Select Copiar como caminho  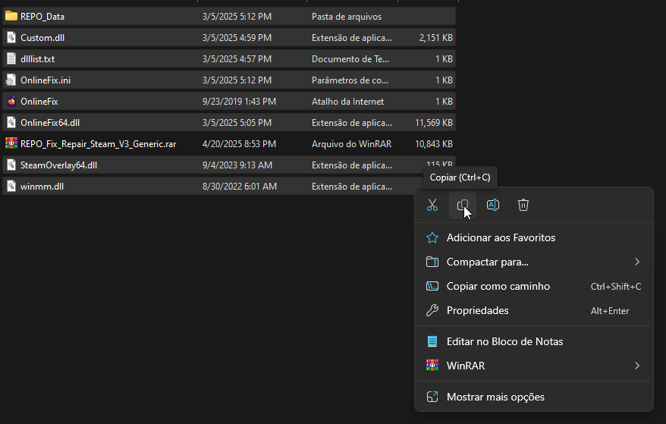tap(498, 286)
